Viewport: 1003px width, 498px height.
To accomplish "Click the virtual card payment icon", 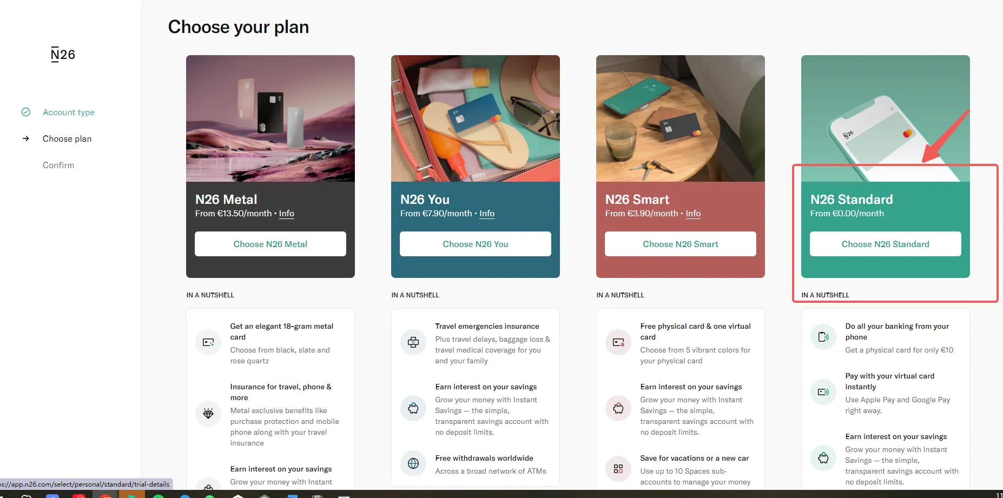I will (x=823, y=392).
